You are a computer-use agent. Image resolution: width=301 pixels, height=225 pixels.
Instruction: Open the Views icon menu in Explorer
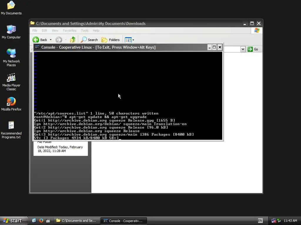[128, 40]
